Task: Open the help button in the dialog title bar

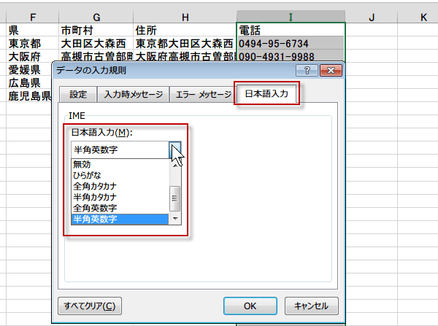Action: [x=307, y=70]
